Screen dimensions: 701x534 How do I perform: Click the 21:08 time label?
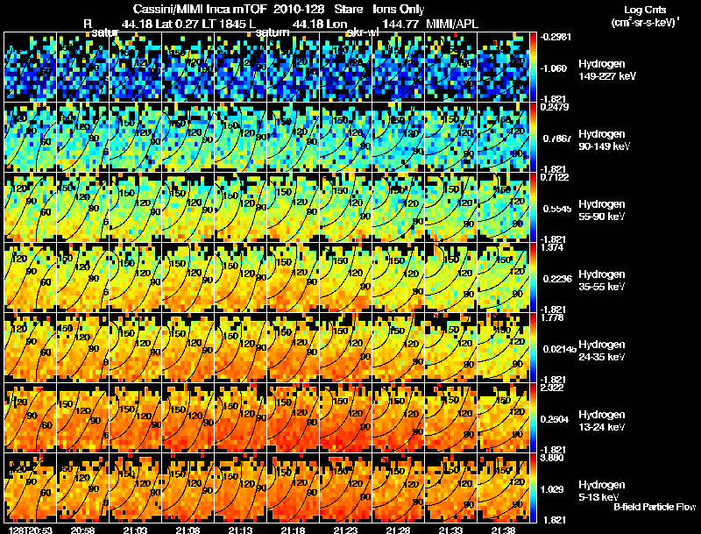click(x=188, y=530)
